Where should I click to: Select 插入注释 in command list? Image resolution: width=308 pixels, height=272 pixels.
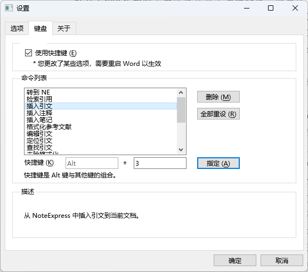tap(101, 113)
